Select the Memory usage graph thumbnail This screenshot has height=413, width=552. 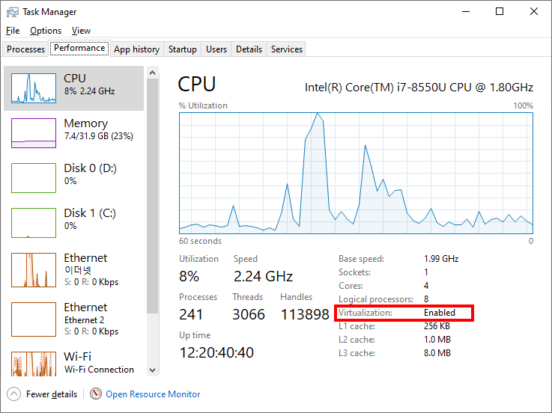[33, 133]
